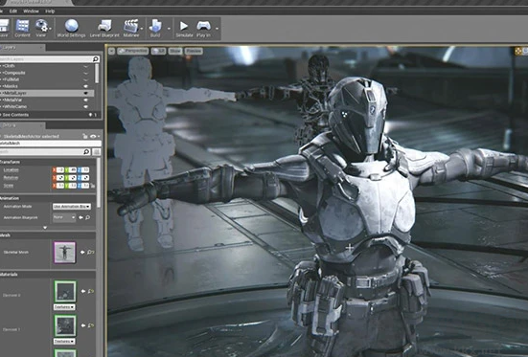Open the Build options dropdown arrow
The image size is (528, 357).
click(169, 29)
